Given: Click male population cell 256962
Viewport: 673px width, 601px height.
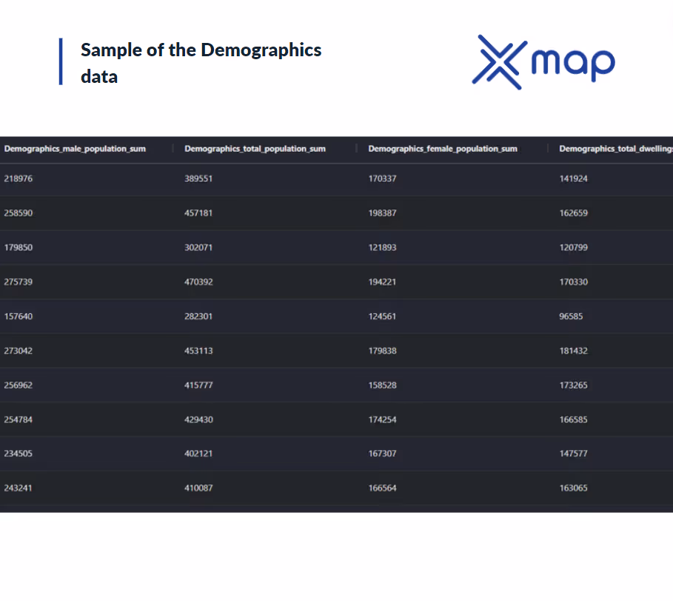Looking at the screenshot, I should tap(19, 385).
